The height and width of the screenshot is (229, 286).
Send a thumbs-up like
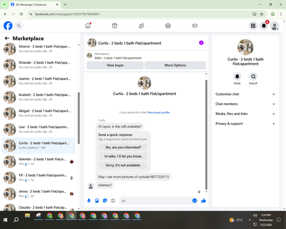(204, 200)
